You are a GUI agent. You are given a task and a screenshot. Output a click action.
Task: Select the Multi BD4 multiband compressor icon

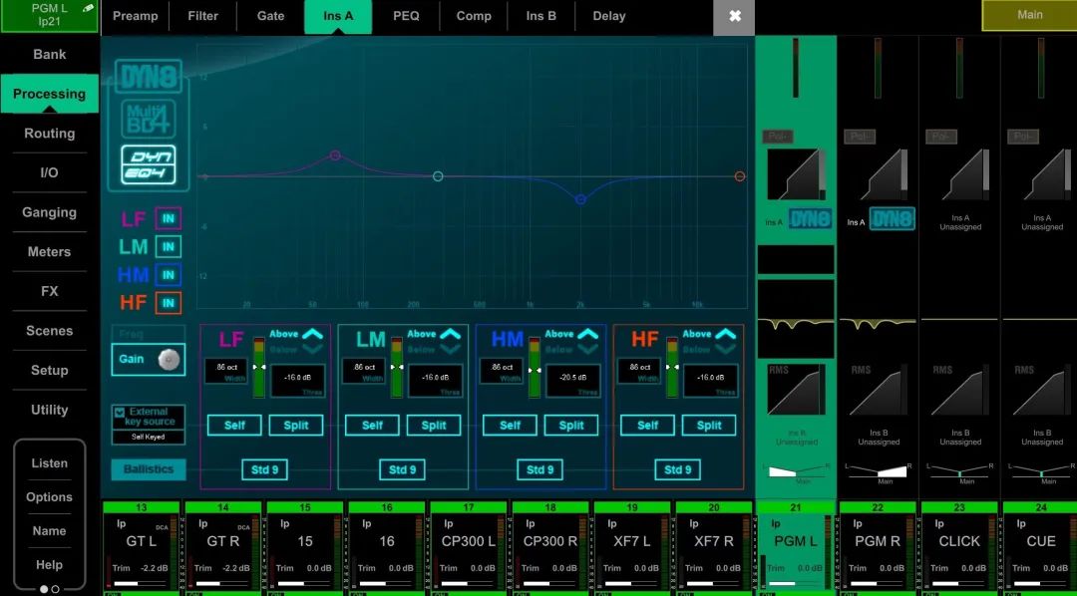(148, 120)
